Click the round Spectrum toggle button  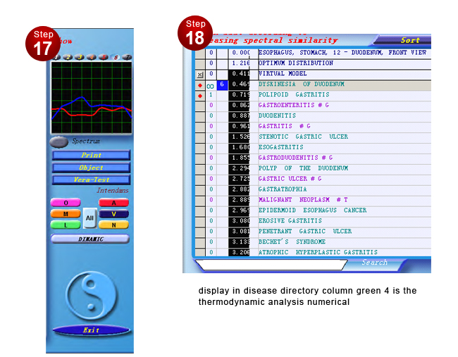pyautogui.click(x=60, y=141)
